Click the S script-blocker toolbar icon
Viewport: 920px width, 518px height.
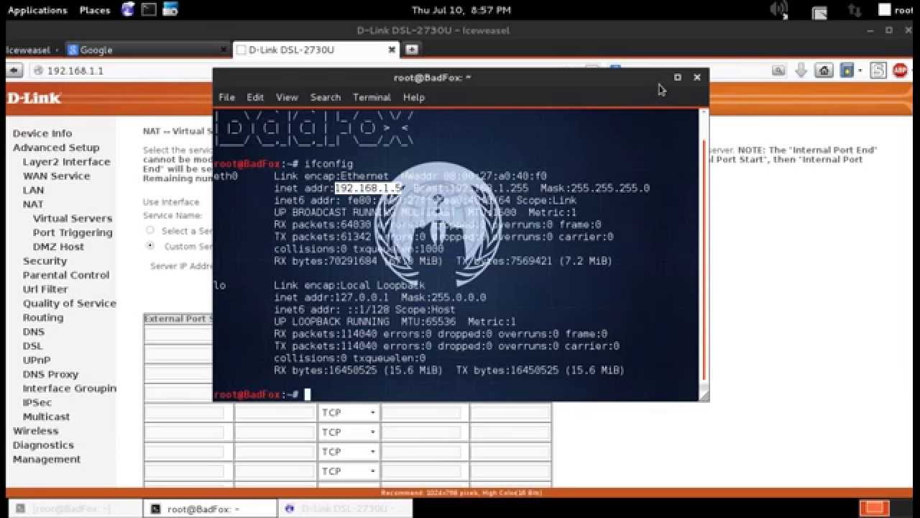pyautogui.click(x=878, y=71)
